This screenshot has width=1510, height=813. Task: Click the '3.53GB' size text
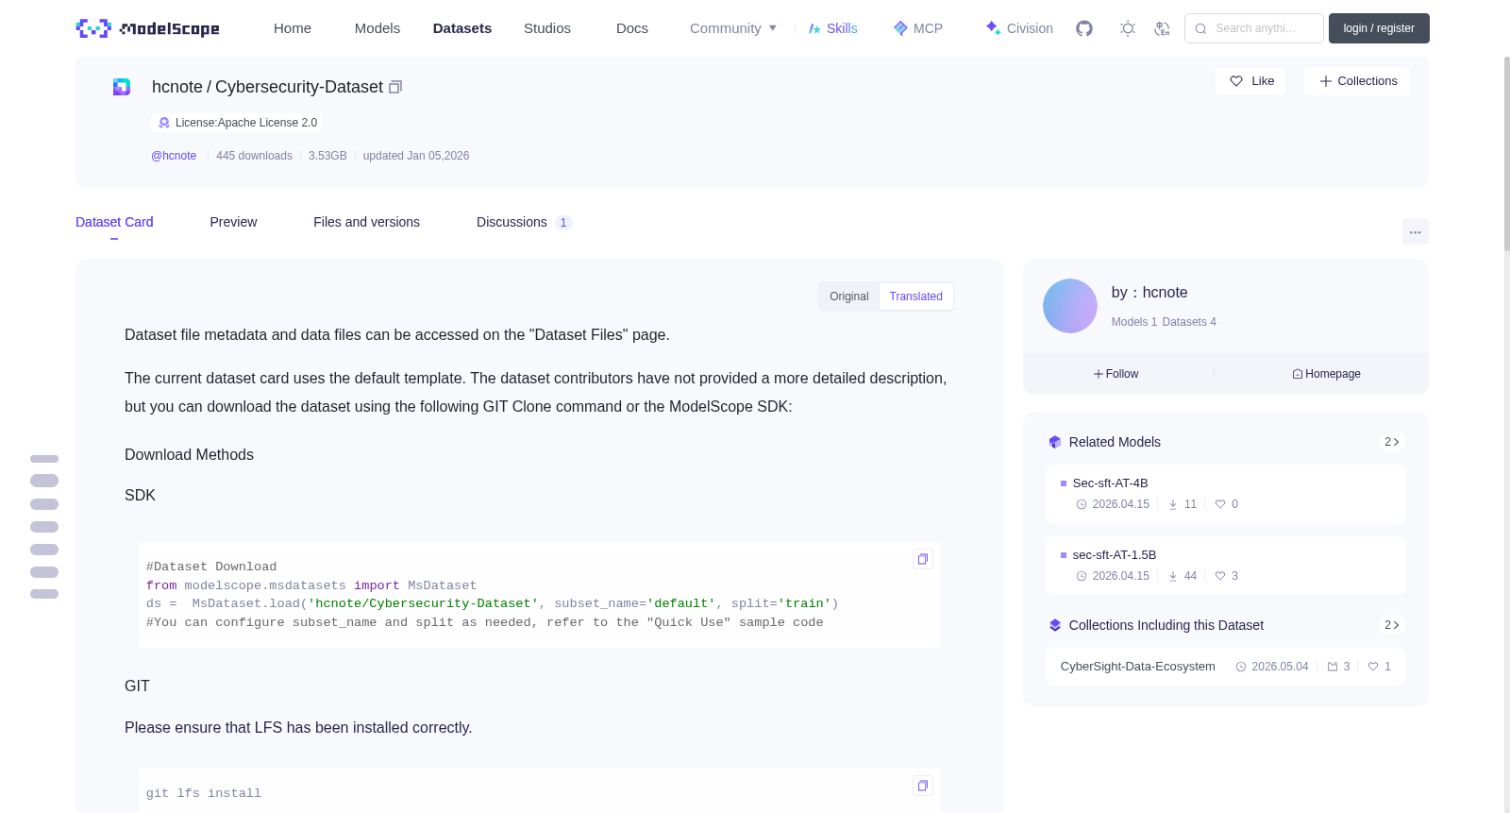327,156
